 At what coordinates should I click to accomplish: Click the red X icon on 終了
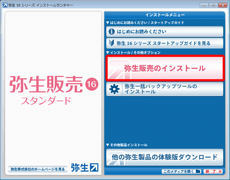220,171
